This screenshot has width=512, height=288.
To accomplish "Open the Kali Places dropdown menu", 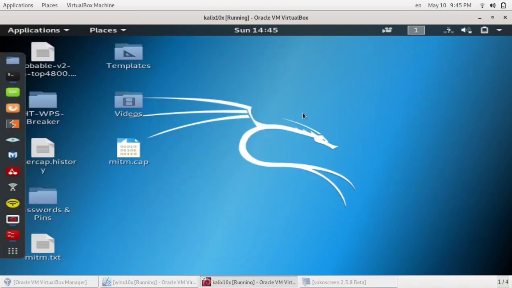I will [x=108, y=30].
